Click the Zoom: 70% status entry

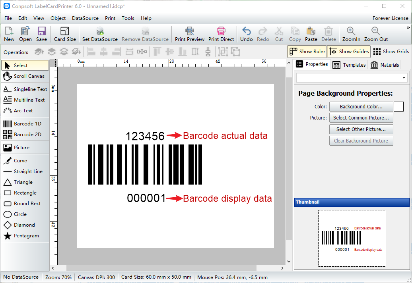click(x=58, y=277)
